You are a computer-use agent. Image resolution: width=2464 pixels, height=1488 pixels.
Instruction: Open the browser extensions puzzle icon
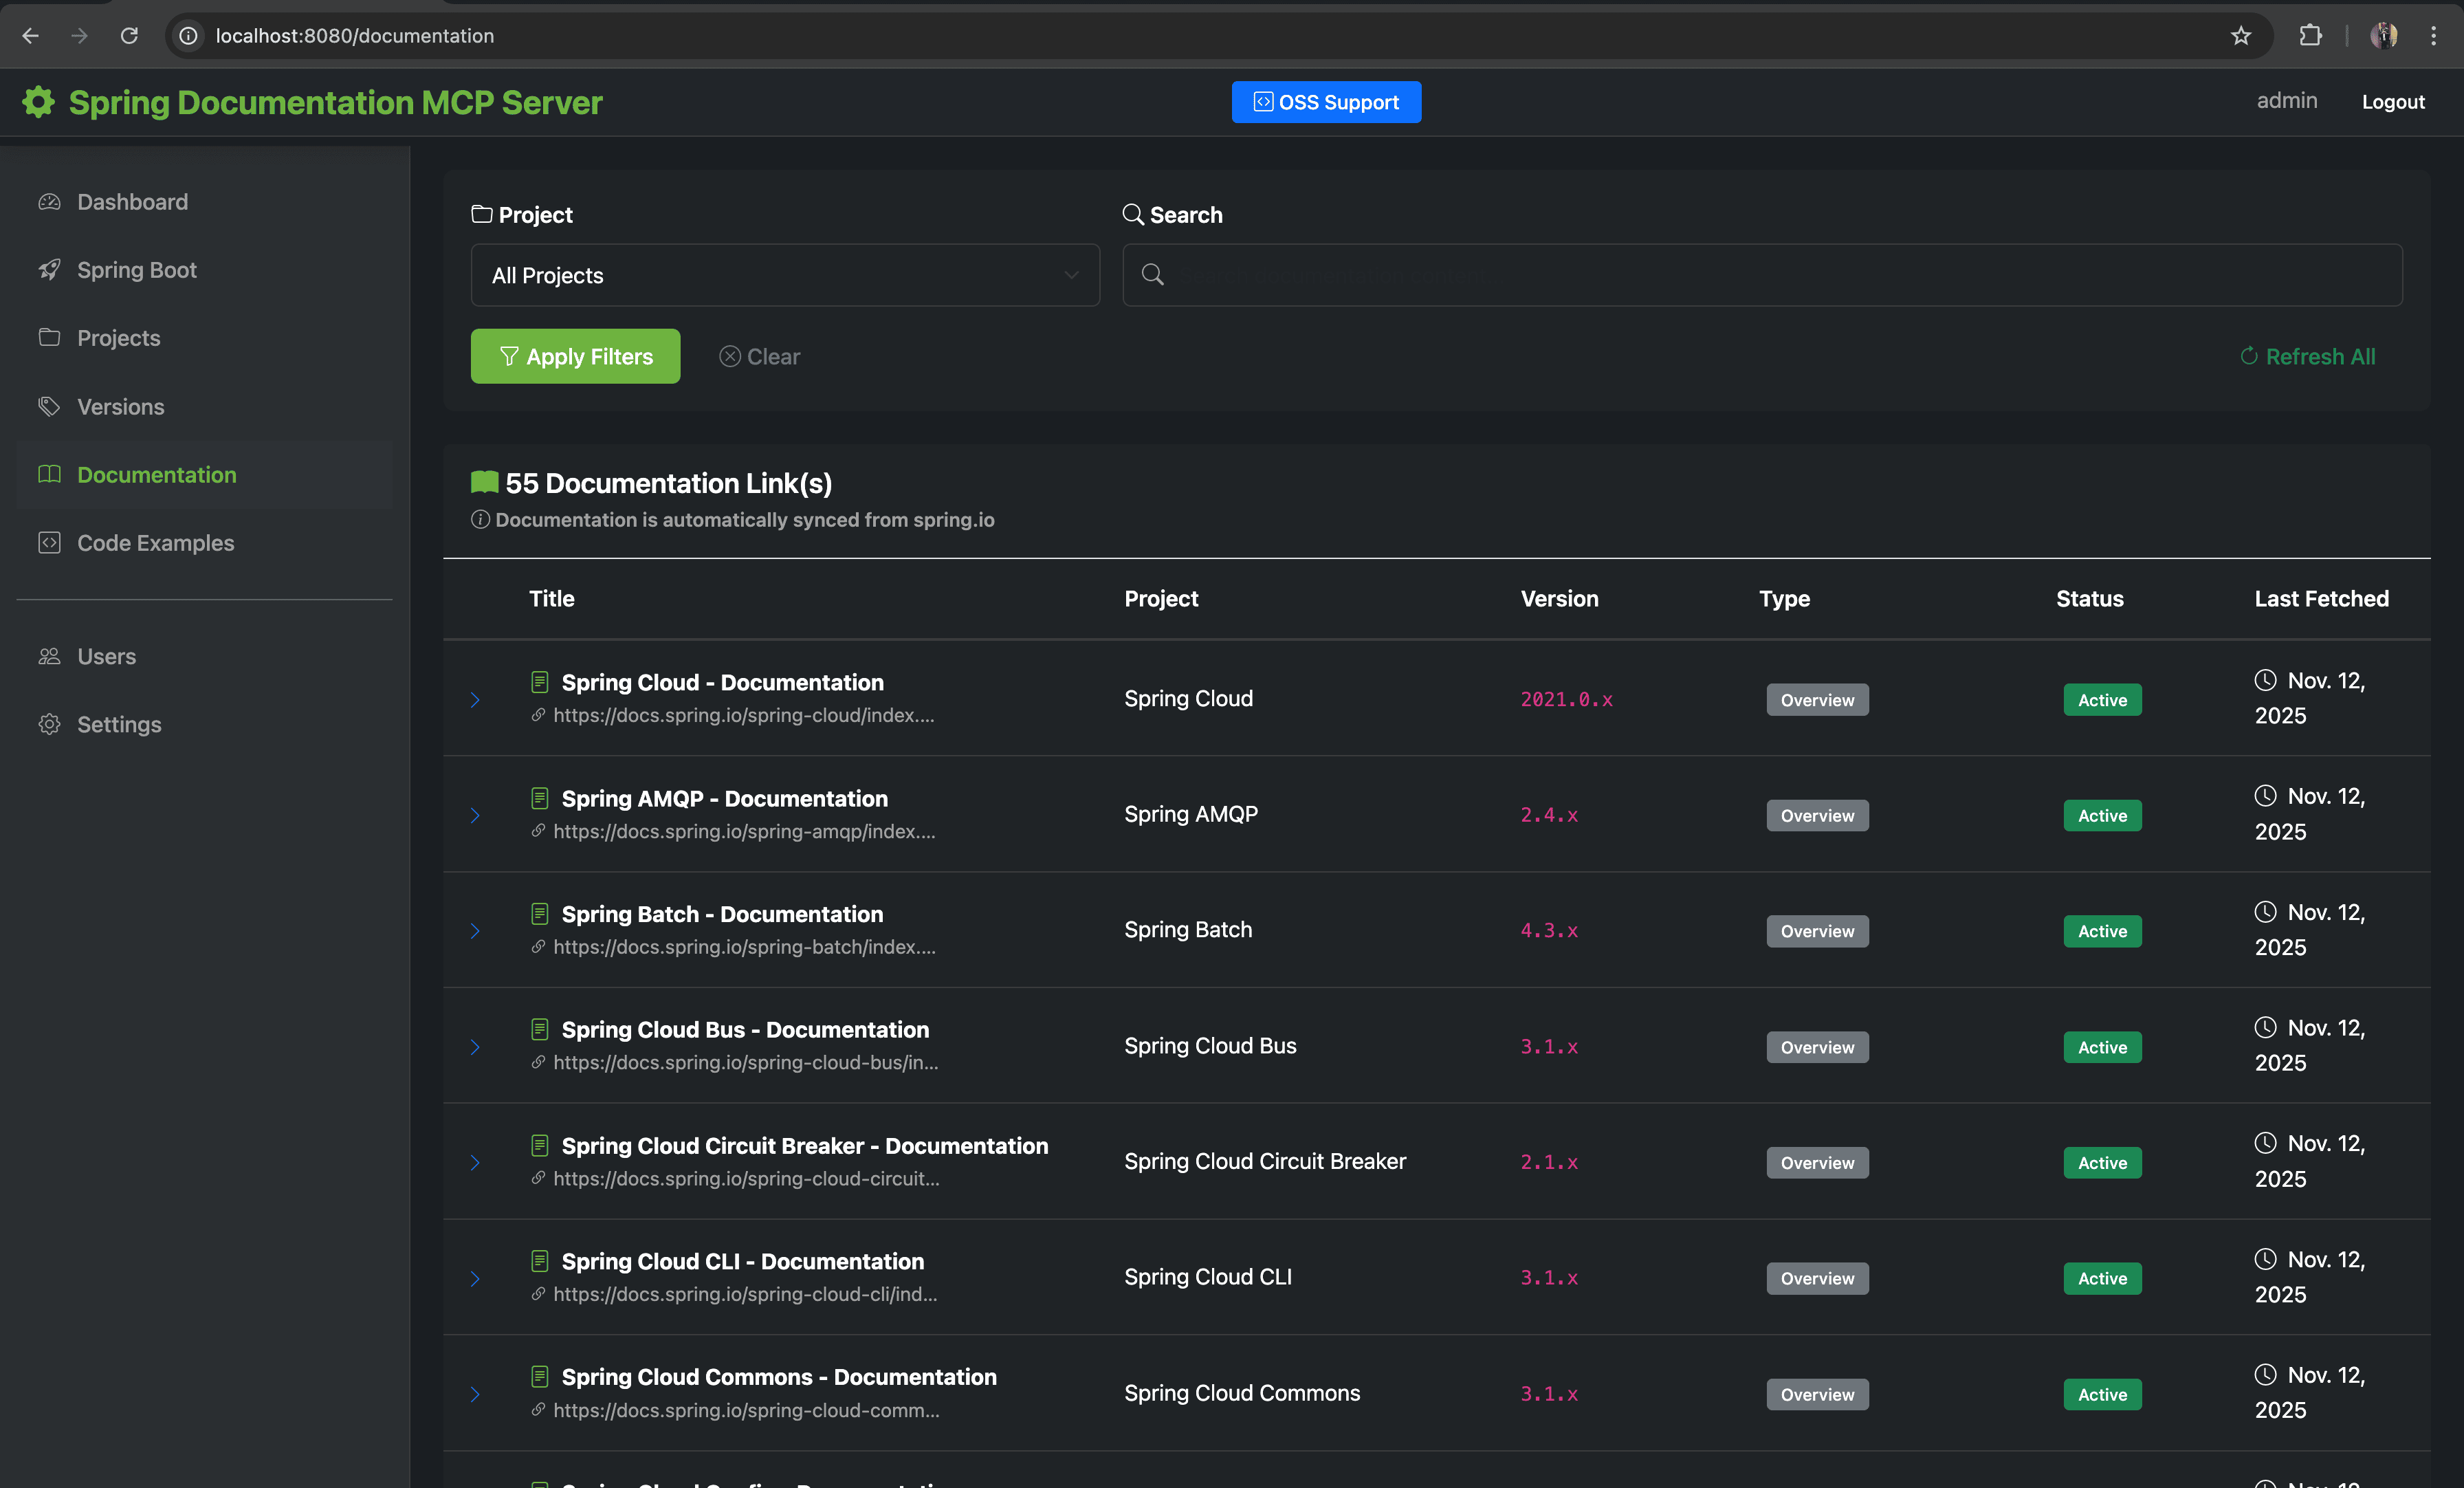point(2310,36)
